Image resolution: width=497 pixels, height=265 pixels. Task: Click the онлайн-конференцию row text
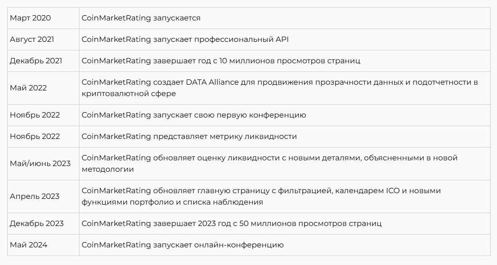pyautogui.click(x=183, y=245)
